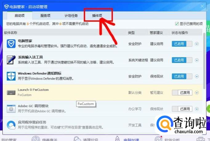The width and height of the screenshot is (210, 141).
Task: Open the 计划任务 tab
Action: click(x=71, y=16)
